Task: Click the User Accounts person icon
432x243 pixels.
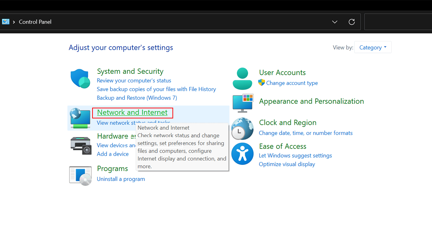Action: point(242,78)
